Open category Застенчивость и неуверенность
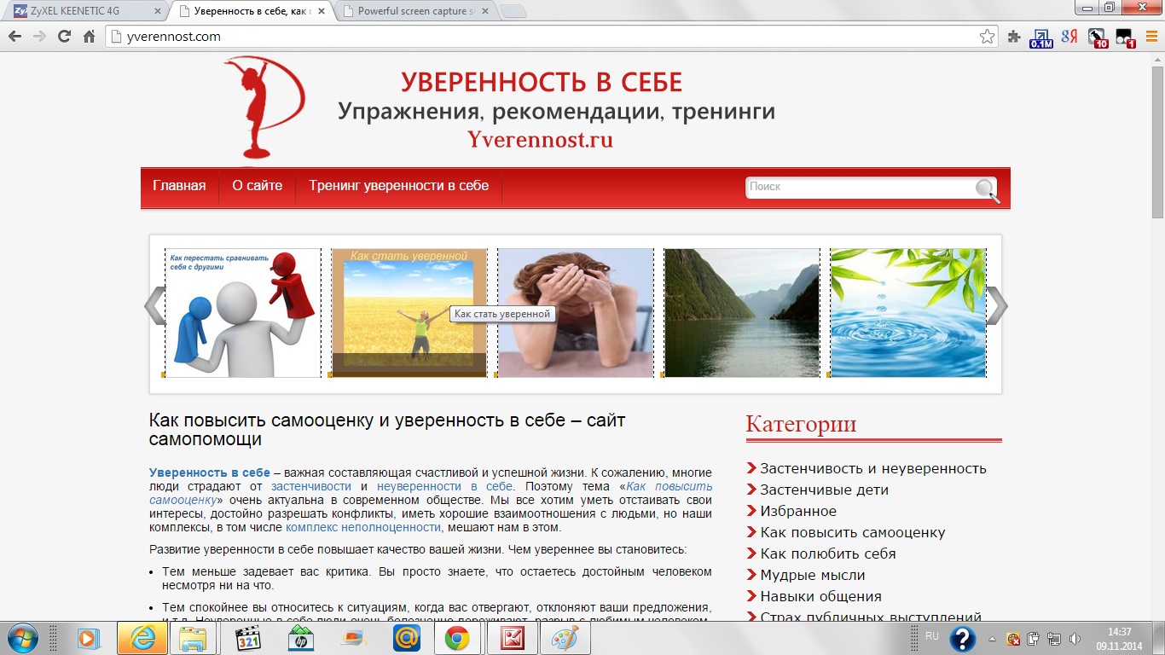The height and width of the screenshot is (655, 1165). pos(873,468)
